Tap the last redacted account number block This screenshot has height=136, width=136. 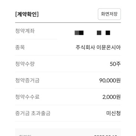pos(108,33)
